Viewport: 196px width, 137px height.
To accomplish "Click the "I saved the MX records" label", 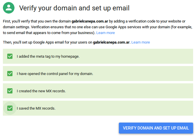I will point(36,108).
